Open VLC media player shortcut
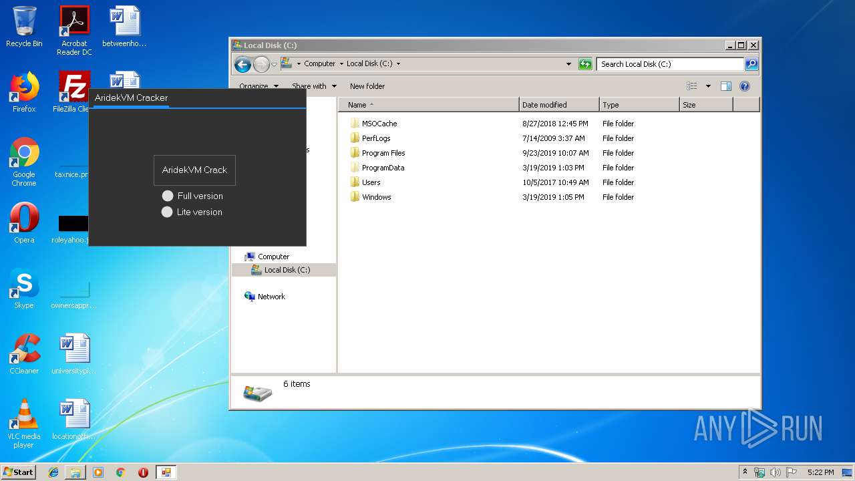The height and width of the screenshot is (481, 855). click(24, 424)
